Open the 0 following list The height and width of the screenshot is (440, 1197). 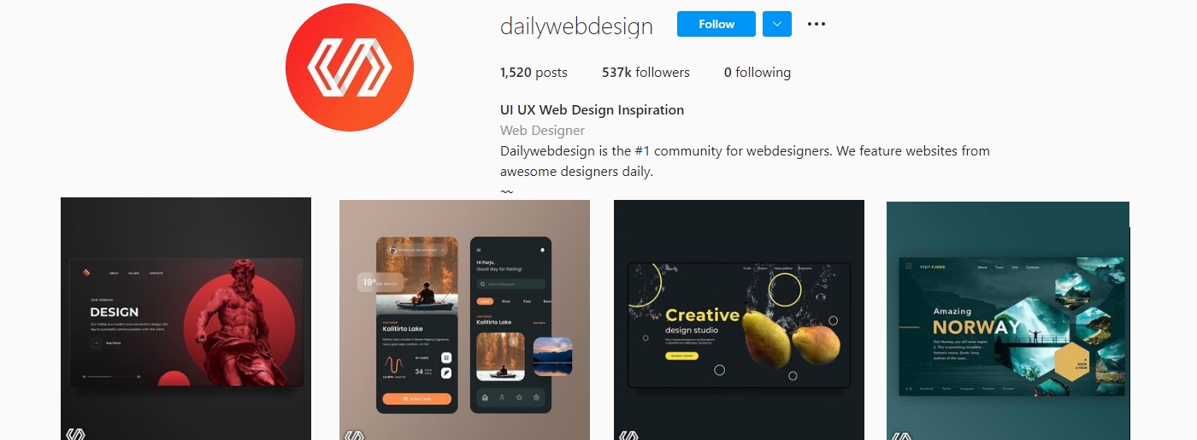(x=758, y=73)
